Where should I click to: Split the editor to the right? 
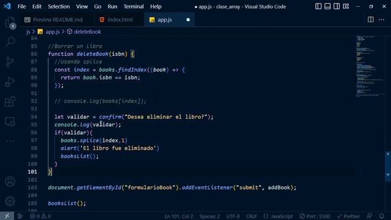371,20
